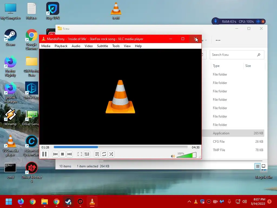Switch fceu to large thumbnails view
The height and width of the screenshot is (208, 277).
pyautogui.click(x=263, y=166)
